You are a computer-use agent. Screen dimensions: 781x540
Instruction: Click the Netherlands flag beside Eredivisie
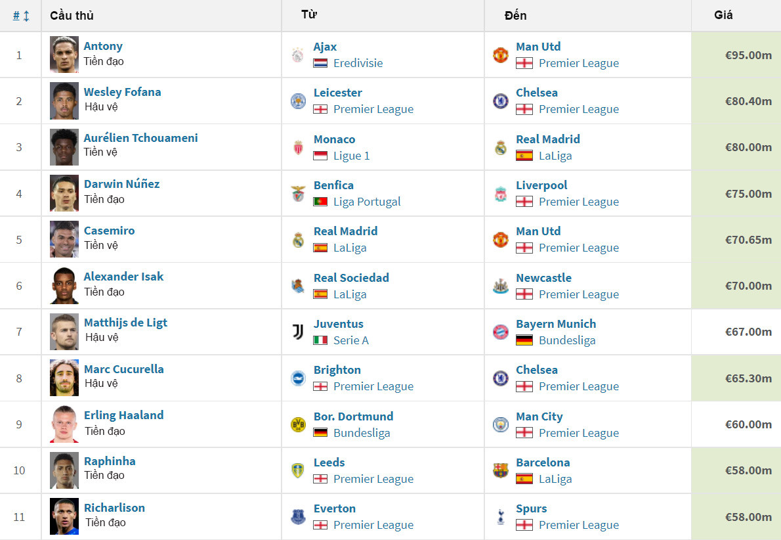pyautogui.click(x=320, y=64)
